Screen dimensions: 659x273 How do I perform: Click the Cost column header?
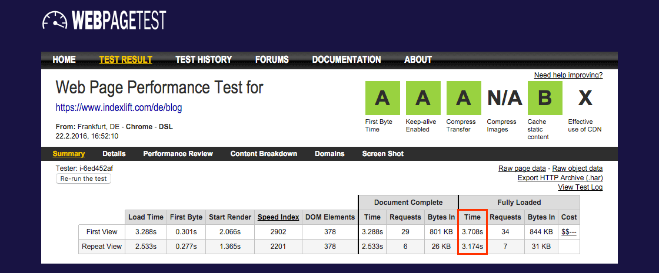[569, 217]
